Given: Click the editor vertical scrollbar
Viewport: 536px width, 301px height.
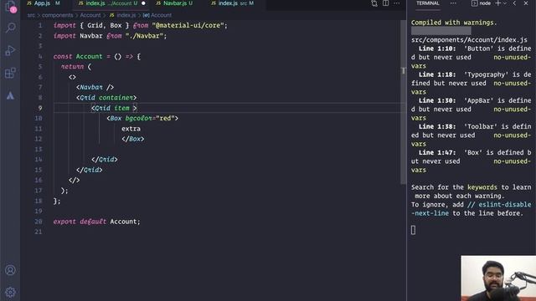Looking at the screenshot, I should [404, 102].
